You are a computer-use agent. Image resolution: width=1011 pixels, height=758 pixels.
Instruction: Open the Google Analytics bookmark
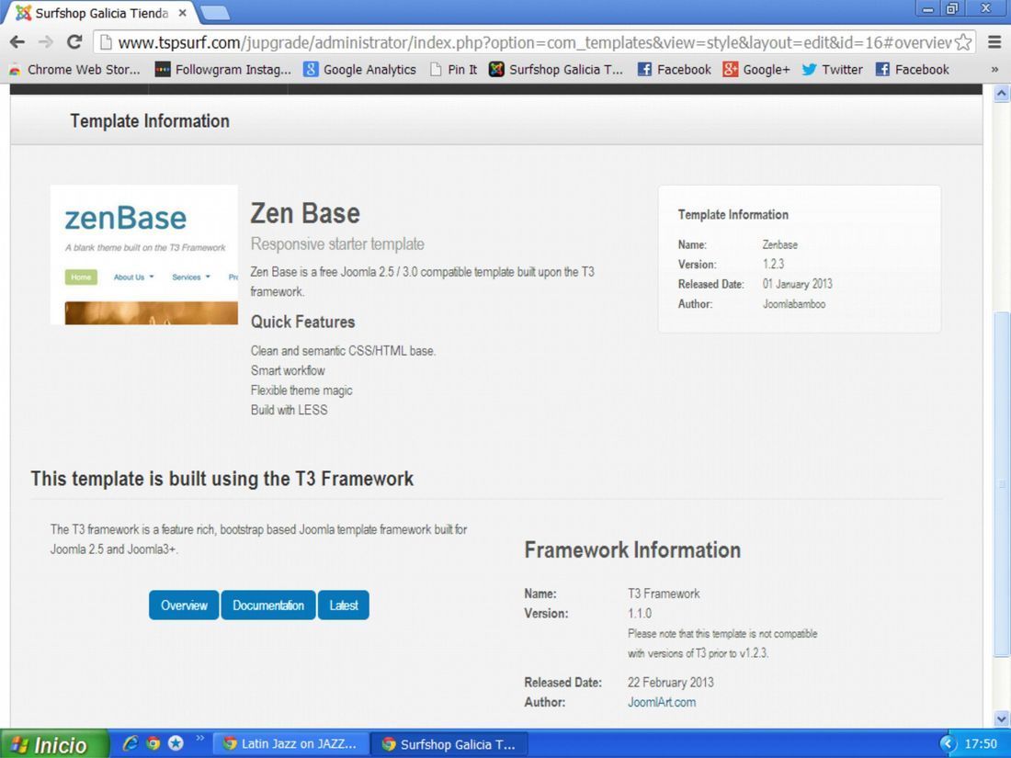[x=359, y=70]
